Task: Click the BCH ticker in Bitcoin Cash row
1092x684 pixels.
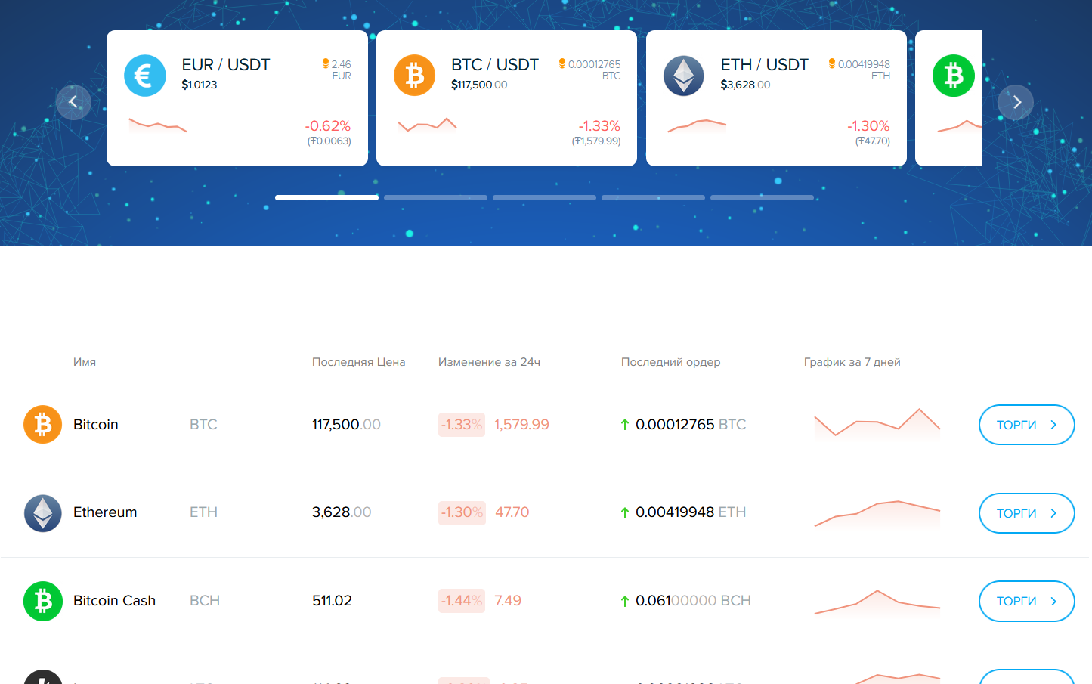Action: click(x=205, y=601)
